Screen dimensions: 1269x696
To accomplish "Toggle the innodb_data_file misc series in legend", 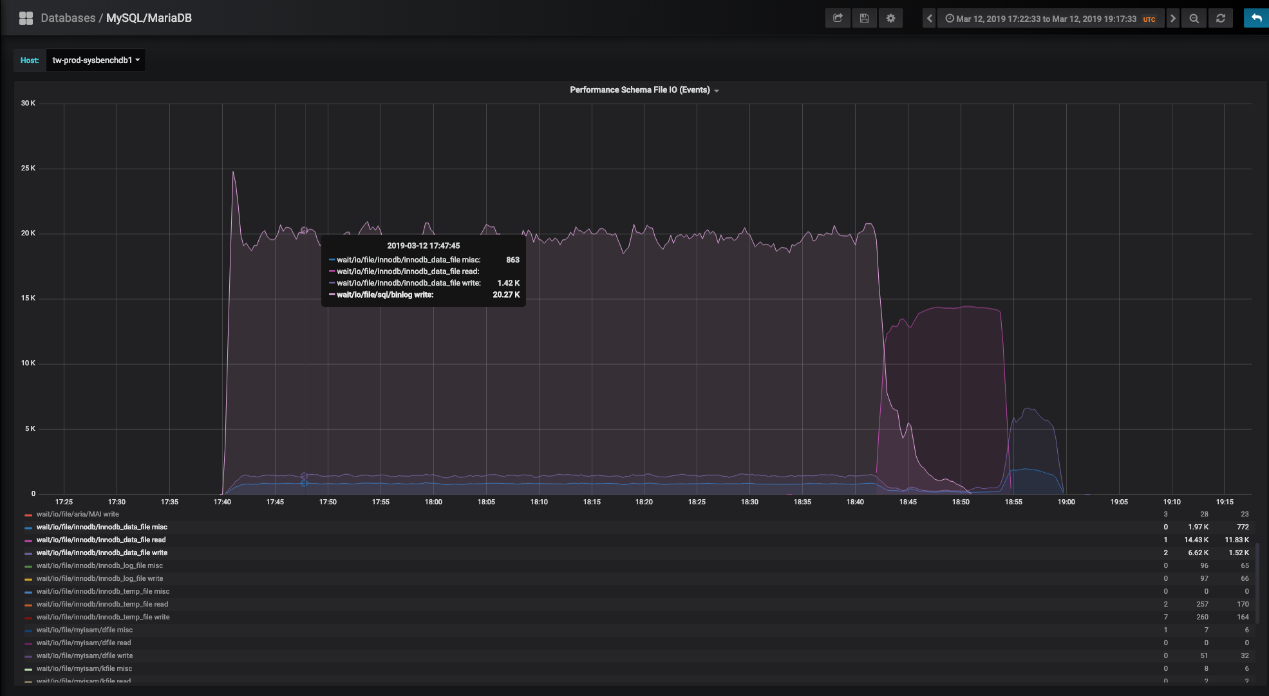I will point(102,527).
